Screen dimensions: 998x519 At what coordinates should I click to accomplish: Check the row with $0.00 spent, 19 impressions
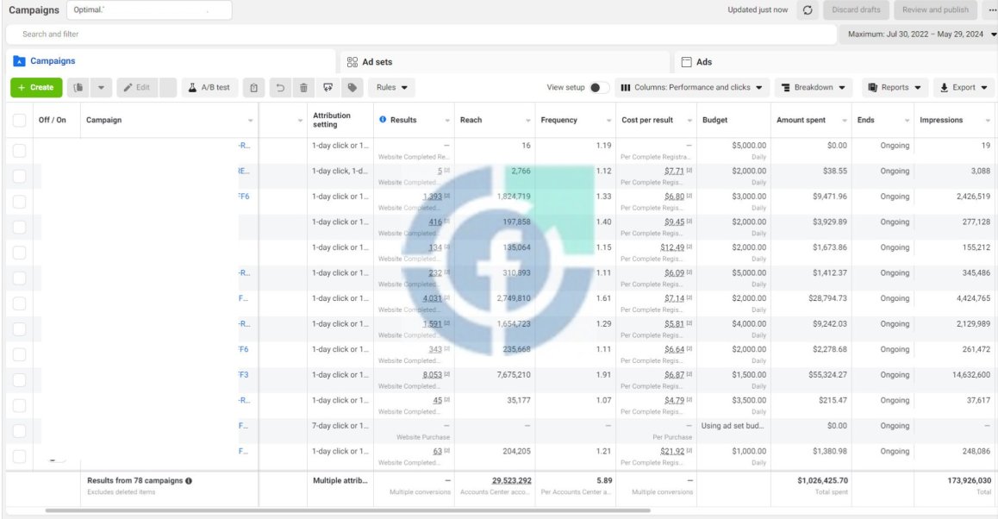(x=20, y=151)
